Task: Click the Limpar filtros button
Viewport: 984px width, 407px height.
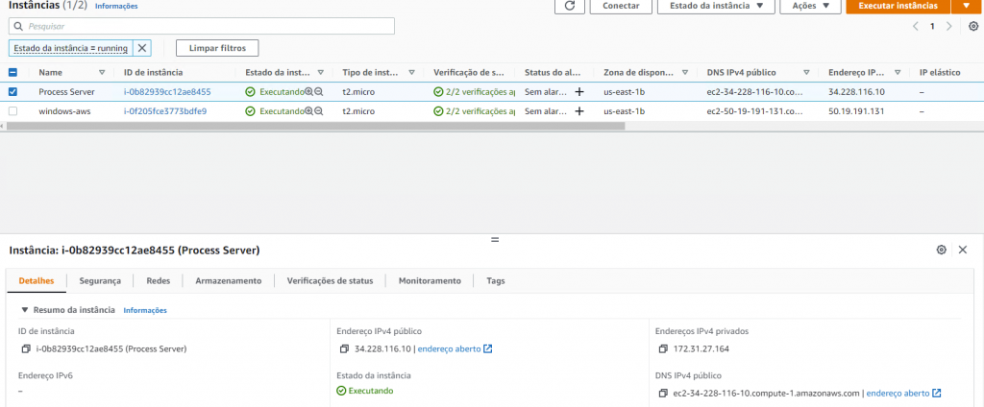Action: click(x=217, y=48)
